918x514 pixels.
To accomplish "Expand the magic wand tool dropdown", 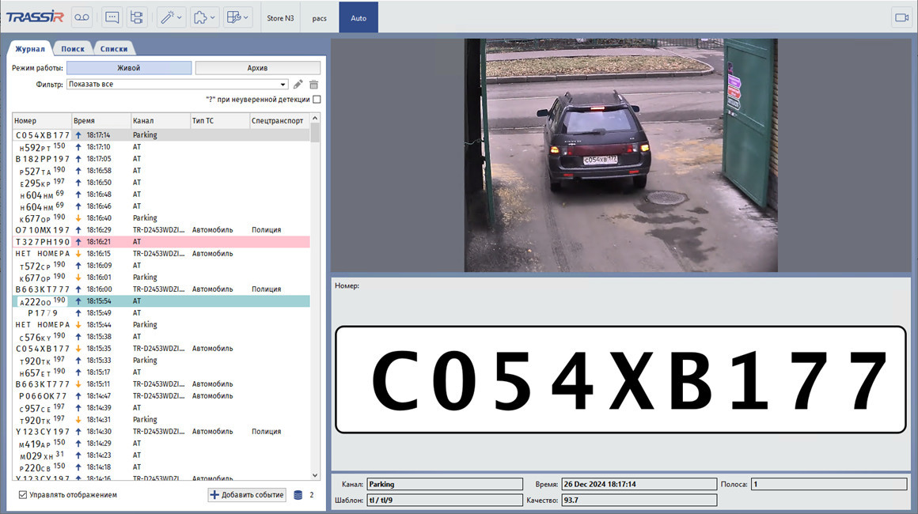I will point(170,17).
